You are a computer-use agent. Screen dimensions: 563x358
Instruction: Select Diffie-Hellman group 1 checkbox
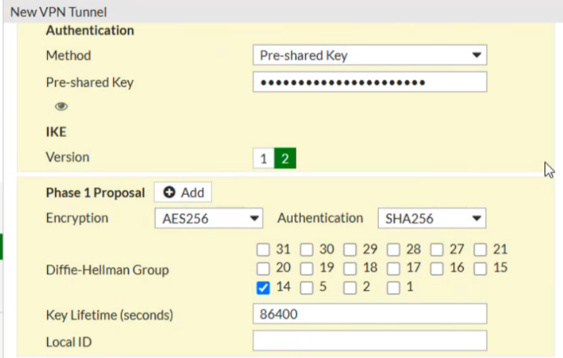tap(394, 288)
